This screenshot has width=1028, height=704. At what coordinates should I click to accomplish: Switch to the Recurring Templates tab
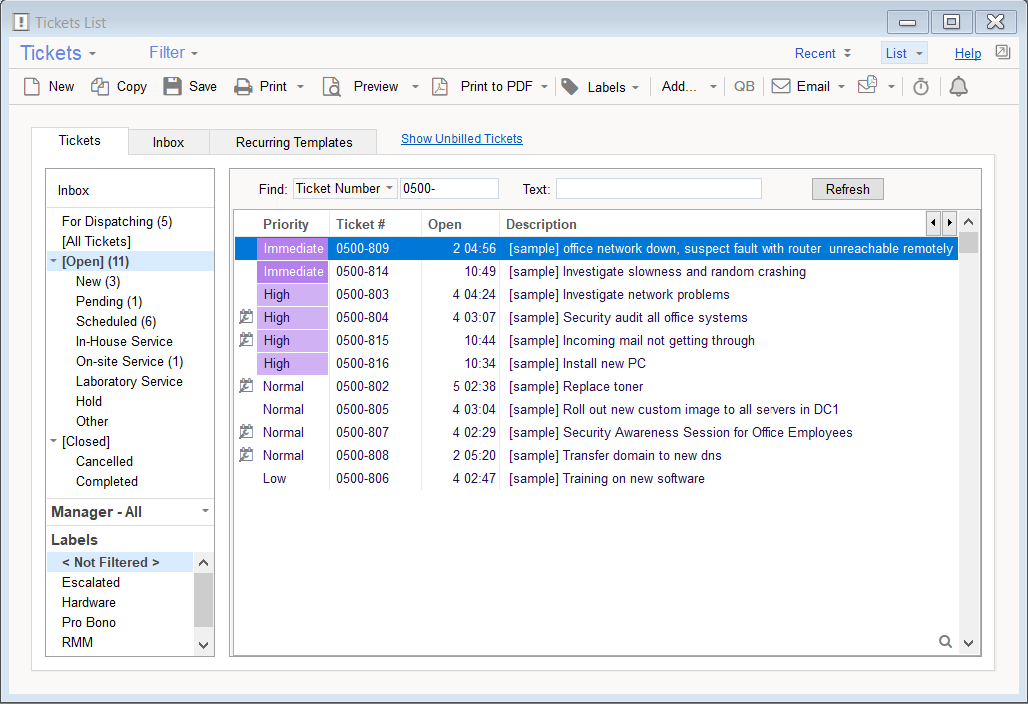(293, 142)
